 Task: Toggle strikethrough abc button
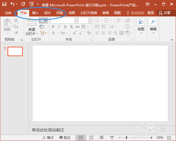[x=78, y=27]
